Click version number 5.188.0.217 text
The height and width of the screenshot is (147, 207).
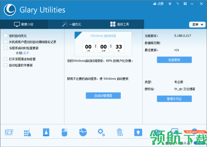(182, 36)
